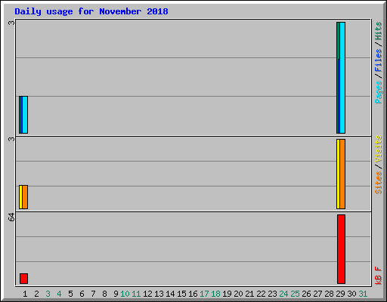This screenshot has height=302, width=387.
Task: Click day "2" on the x-axis
Action: point(36,294)
